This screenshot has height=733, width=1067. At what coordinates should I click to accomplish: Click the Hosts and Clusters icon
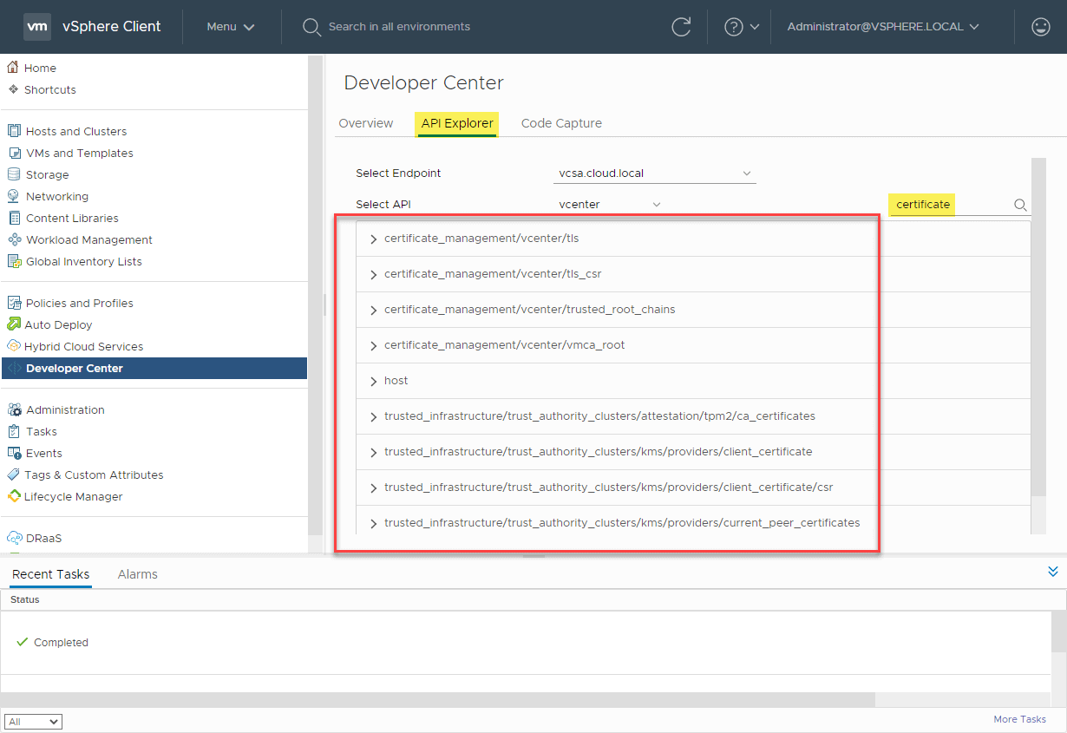(14, 131)
